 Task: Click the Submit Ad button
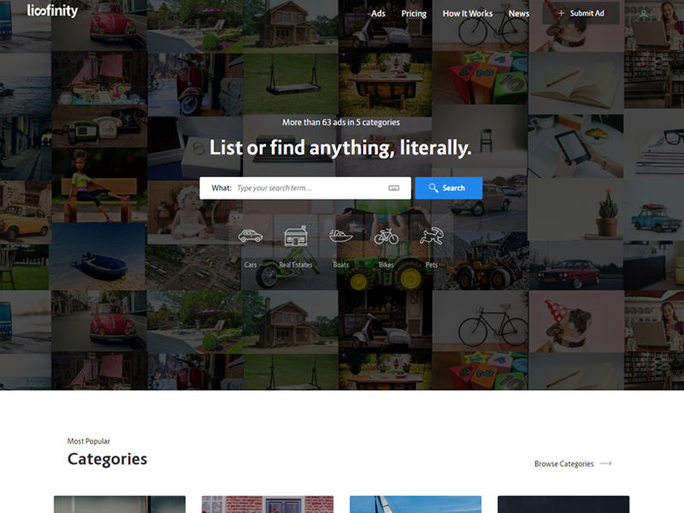pyautogui.click(x=581, y=13)
